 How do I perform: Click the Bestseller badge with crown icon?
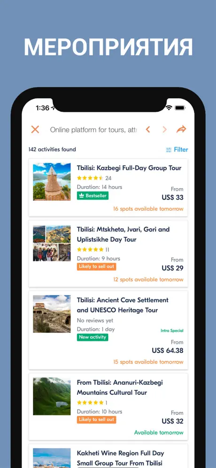click(x=93, y=196)
